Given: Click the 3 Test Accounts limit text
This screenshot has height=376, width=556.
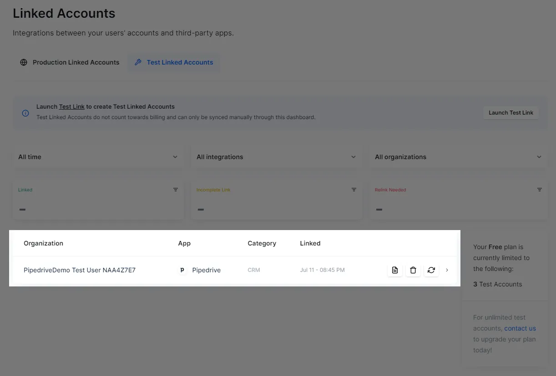Looking at the screenshot, I should 498,284.
